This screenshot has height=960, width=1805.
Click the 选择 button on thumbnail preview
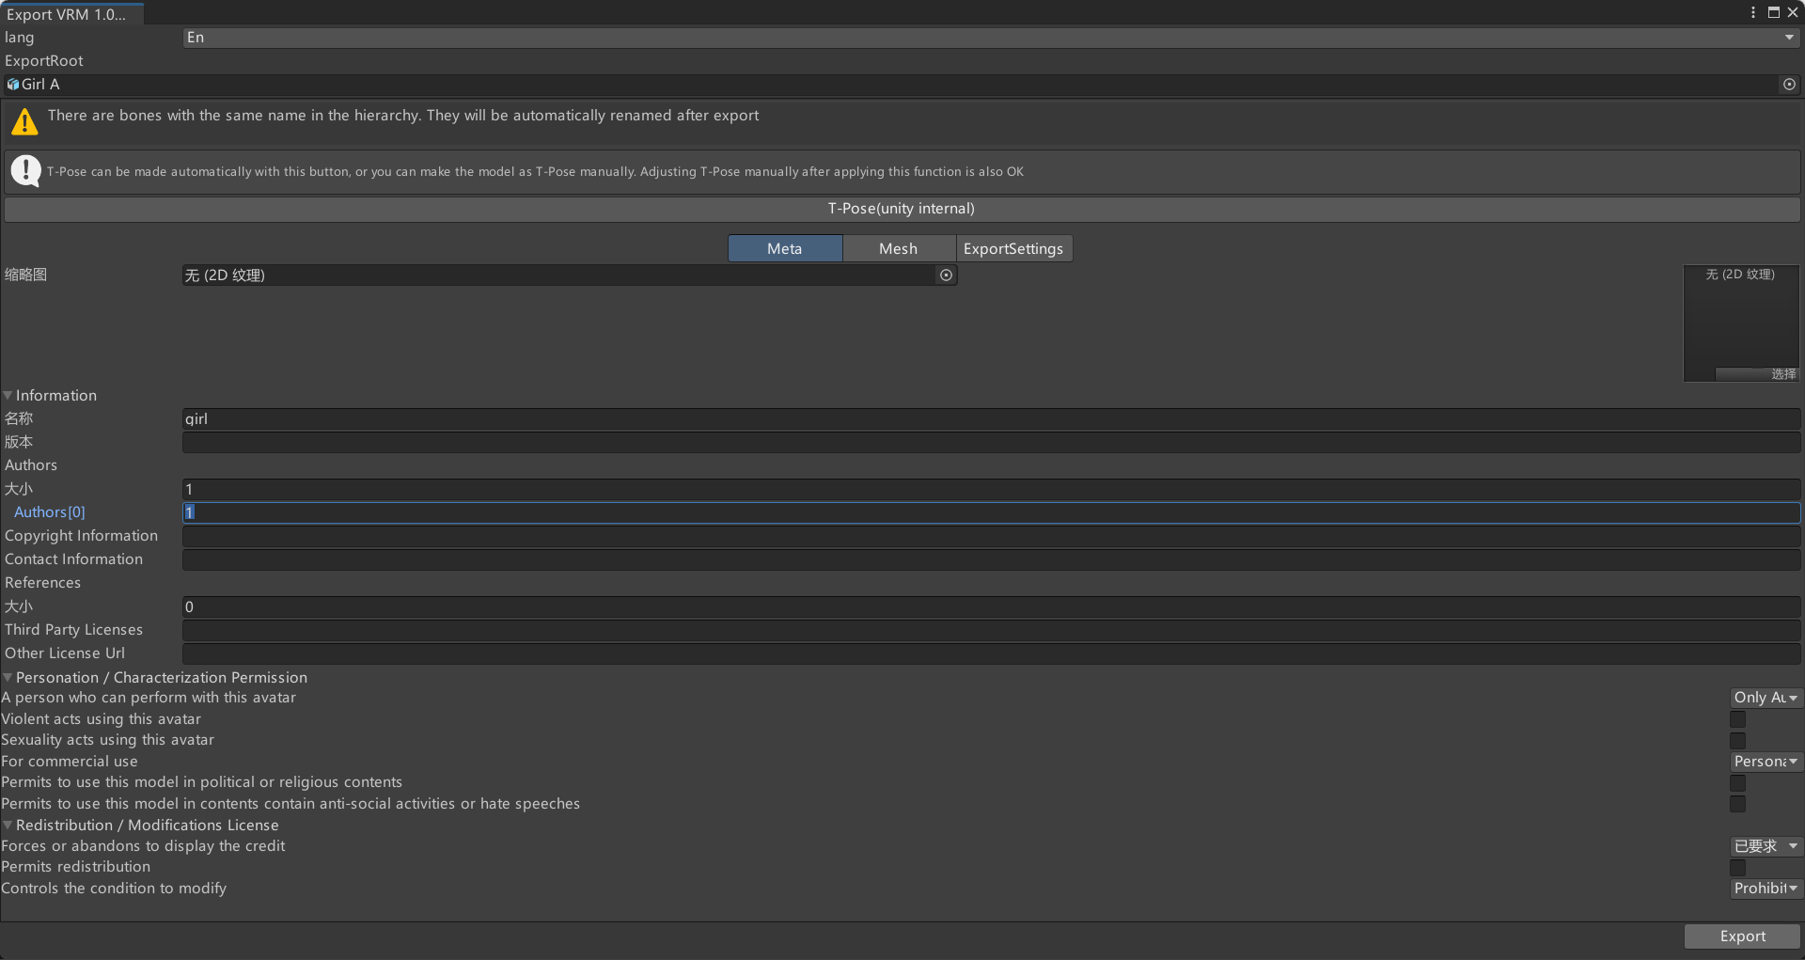tap(1756, 374)
